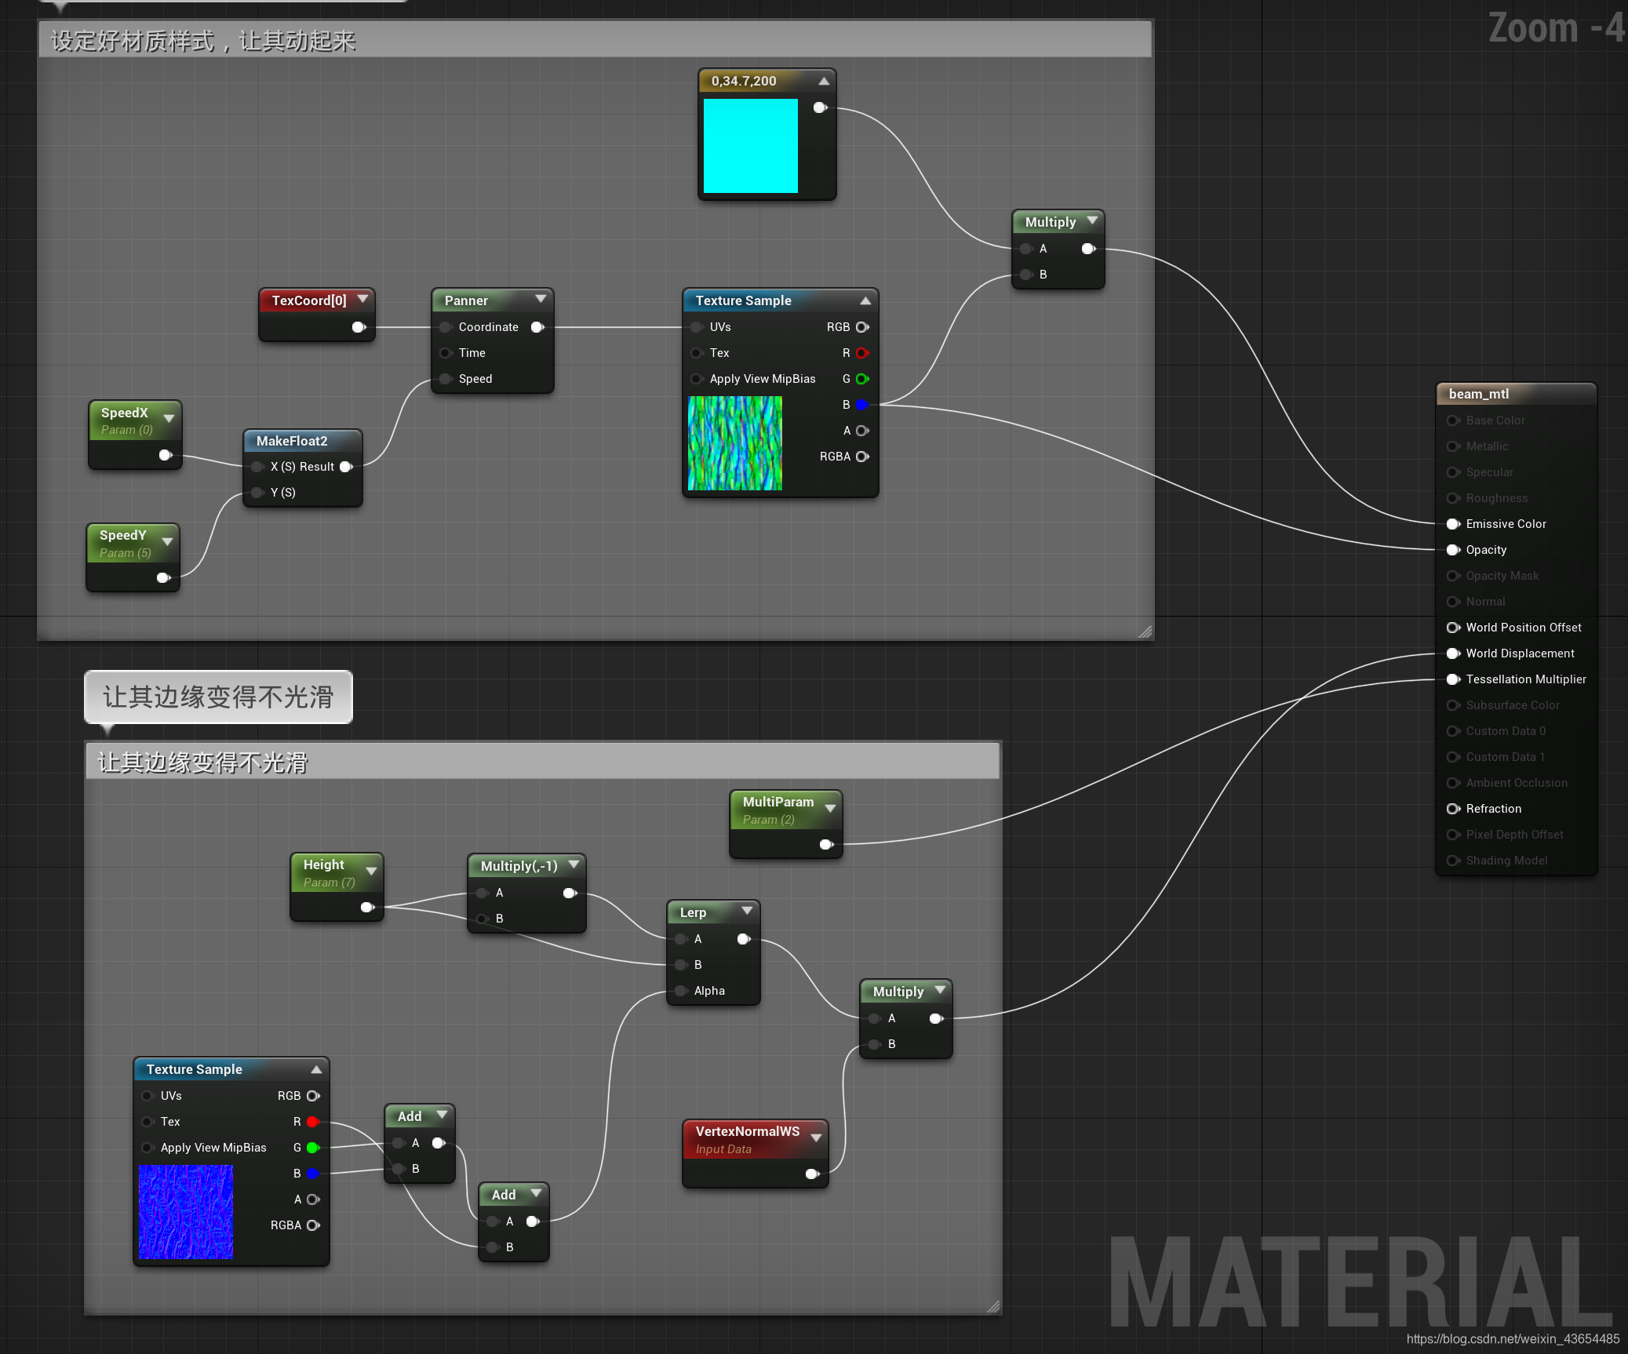Click the Emissive Color input pin

click(x=1452, y=524)
